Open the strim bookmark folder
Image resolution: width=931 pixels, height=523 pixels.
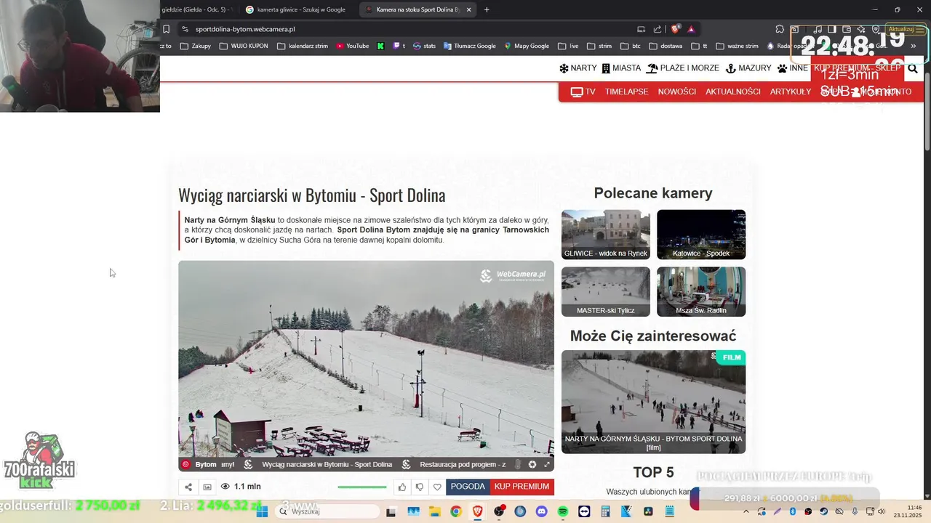pyautogui.click(x=599, y=46)
